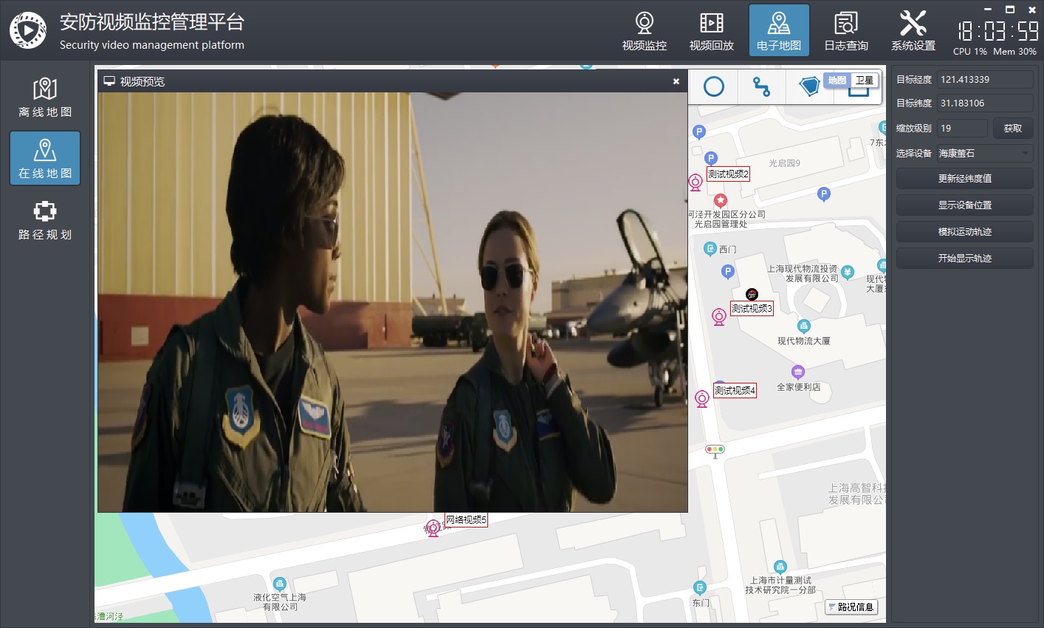The height and width of the screenshot is (628, 1044).
Task: Click the 网络视频5 camera marker
Action: click(x=433, y=528)
